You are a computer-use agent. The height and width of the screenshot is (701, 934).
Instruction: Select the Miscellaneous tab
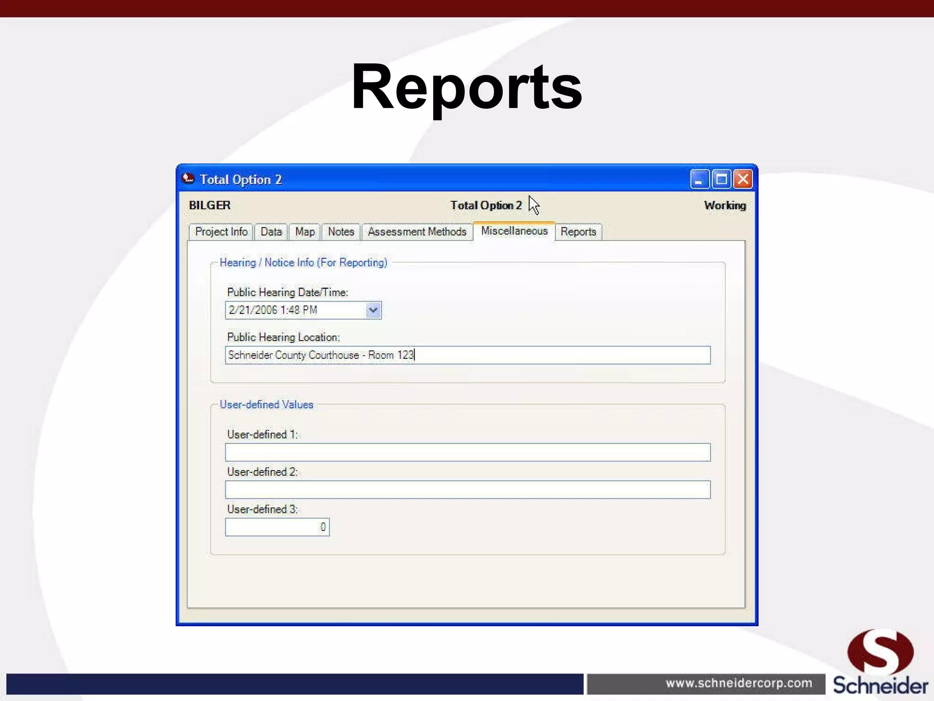tap(514, 231)
